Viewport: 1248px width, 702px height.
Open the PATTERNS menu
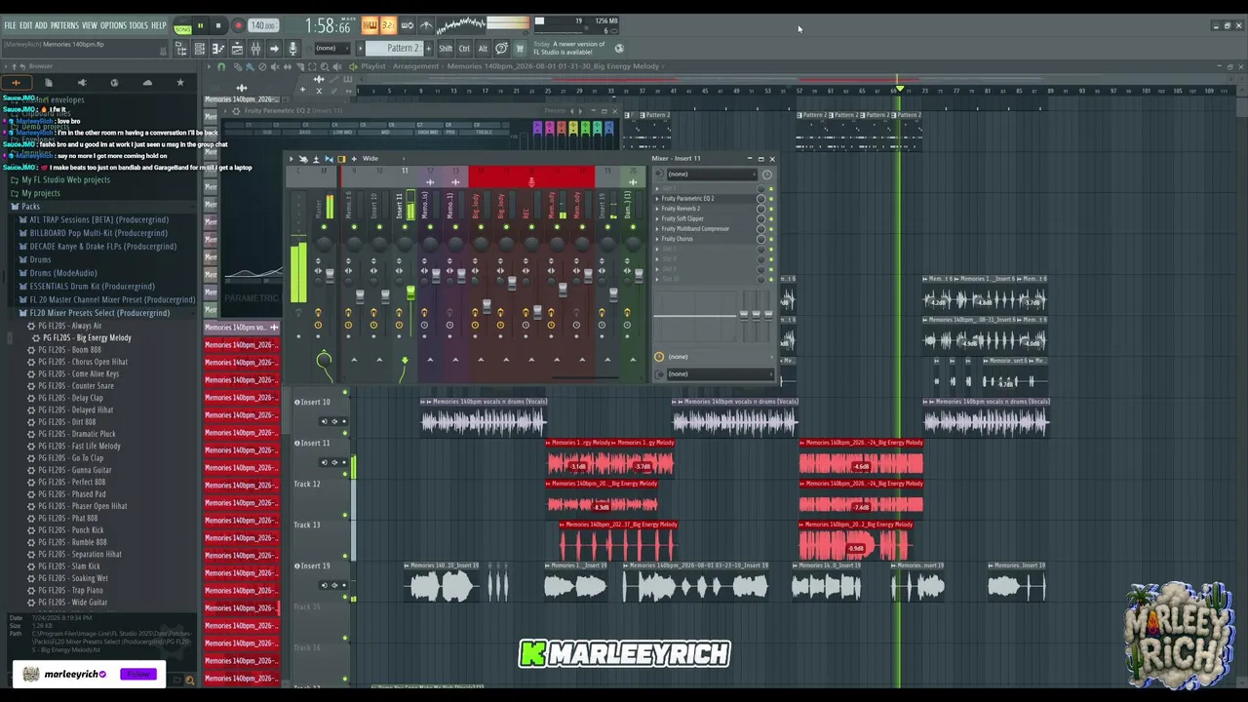[64, 25]
